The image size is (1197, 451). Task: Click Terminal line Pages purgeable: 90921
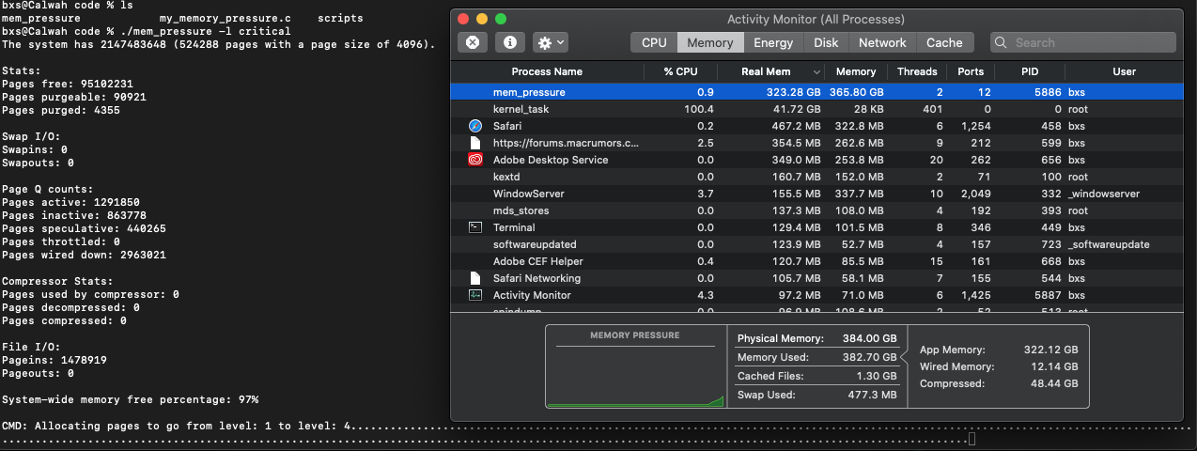(x=74, y=97)
